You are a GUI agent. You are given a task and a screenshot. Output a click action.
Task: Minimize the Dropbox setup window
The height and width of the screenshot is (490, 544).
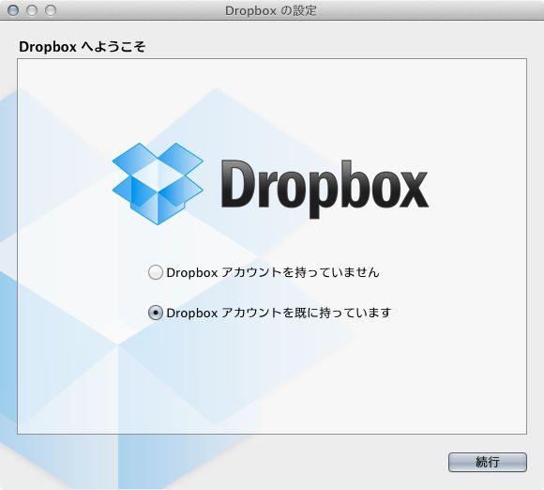coord(32,10)
